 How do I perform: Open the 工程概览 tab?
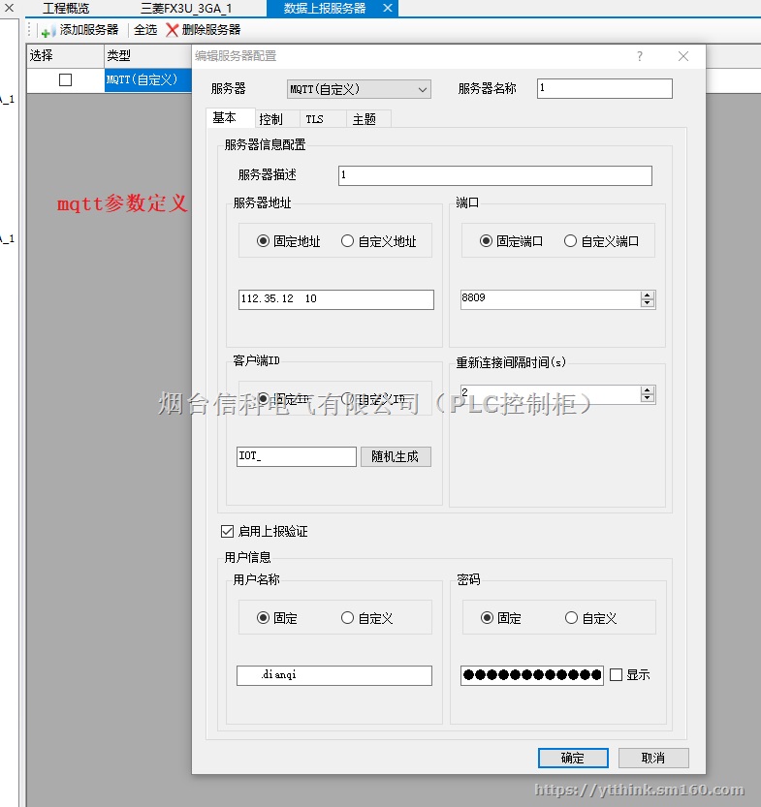pos(66,8)
